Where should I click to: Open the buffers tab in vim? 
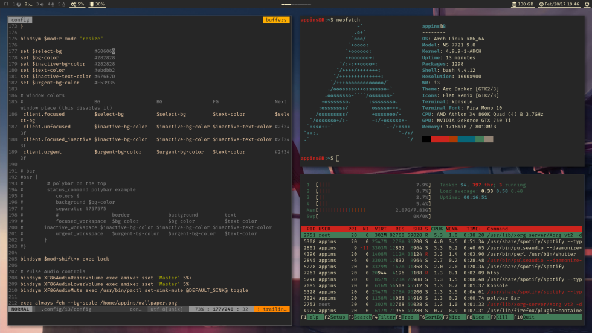(x=276, y=20)
